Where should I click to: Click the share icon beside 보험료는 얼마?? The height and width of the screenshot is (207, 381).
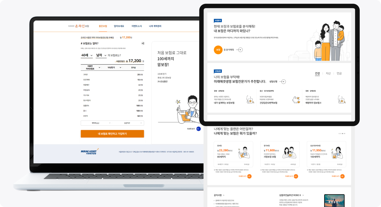coord(143,43)
